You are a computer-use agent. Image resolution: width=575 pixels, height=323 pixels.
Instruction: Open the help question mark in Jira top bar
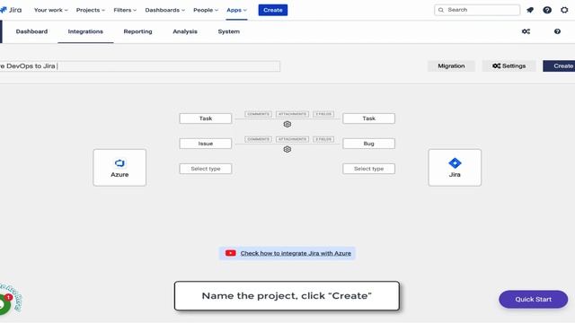pos(547,10)
